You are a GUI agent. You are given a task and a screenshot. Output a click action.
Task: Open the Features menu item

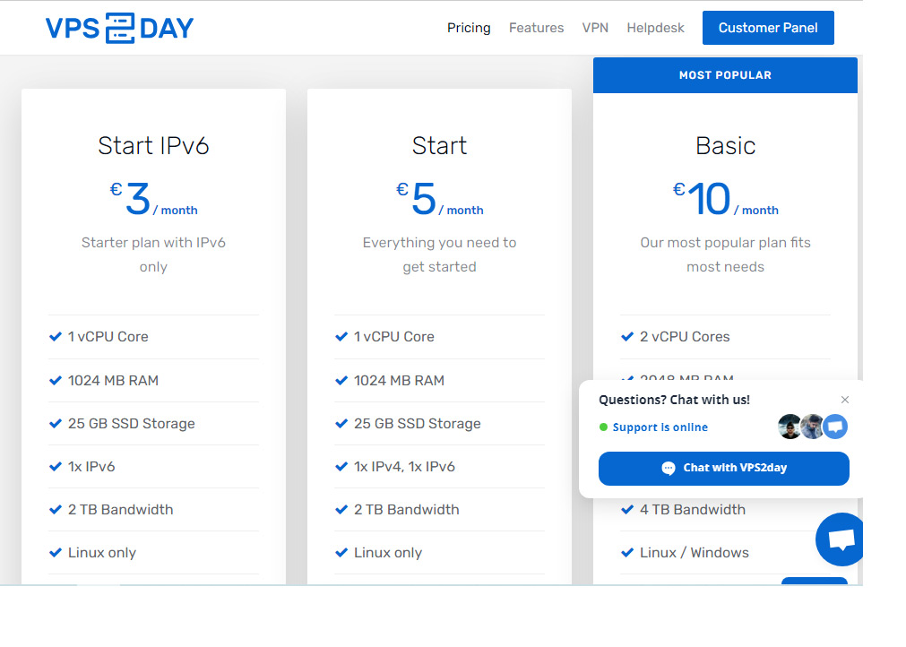[x=536, y=28]
